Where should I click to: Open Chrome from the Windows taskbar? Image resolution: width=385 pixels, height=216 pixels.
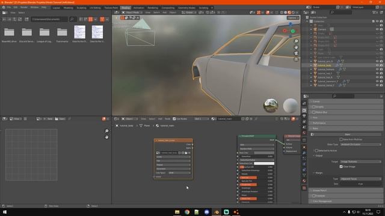tap(187, 212)
